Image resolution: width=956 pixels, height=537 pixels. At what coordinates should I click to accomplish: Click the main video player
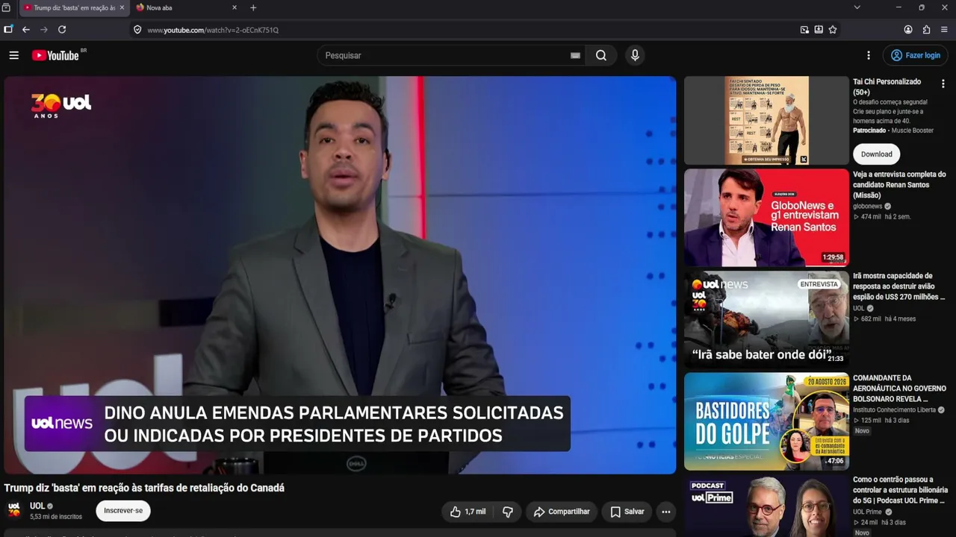tap(340, 274)
